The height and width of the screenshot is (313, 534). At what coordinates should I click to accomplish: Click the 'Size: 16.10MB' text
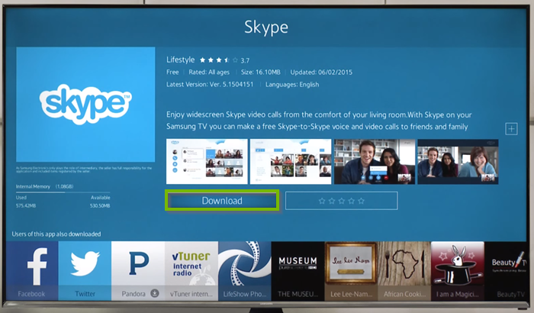(x=261, y=73)
